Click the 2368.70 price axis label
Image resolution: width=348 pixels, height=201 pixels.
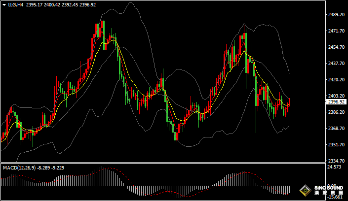coord(336,129)
